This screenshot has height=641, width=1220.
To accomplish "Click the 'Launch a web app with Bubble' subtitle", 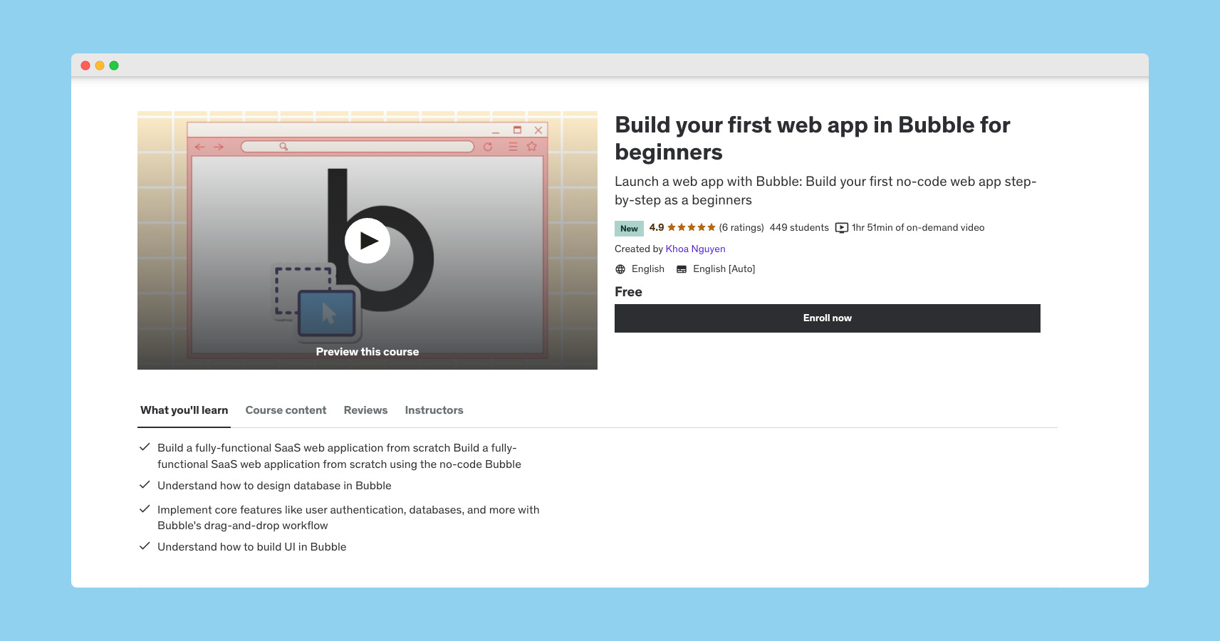I will tap(825, 191).
